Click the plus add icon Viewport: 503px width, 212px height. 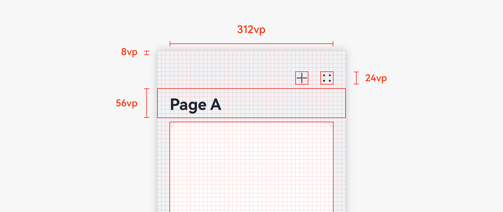tap(302, 78)
